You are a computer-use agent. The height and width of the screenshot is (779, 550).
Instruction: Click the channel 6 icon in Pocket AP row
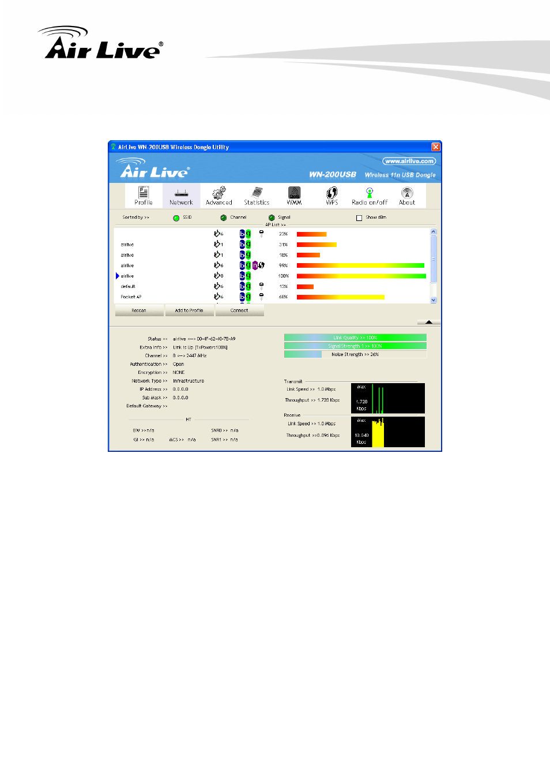click(x=219, y=297)
